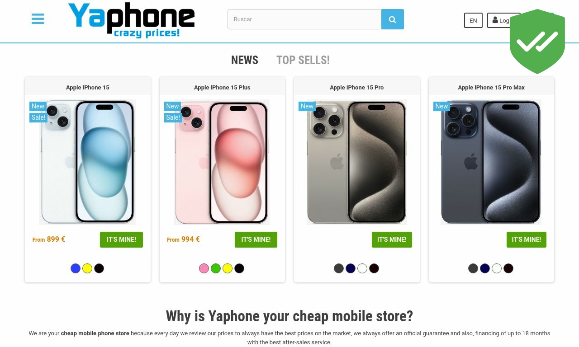Click IT'S MINE! for iPhone 15 Pro Max

click(527, 239)
